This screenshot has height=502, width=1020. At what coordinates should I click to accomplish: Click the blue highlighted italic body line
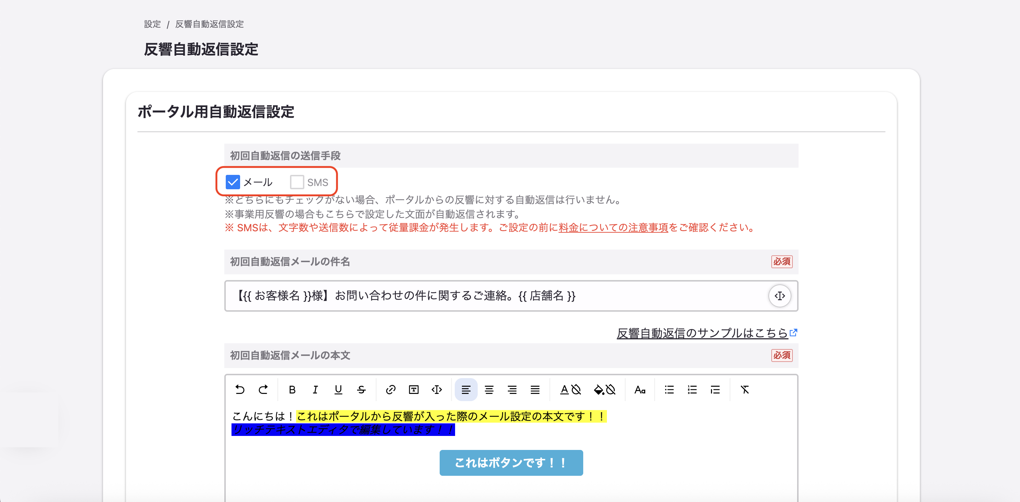pos(343,429)
